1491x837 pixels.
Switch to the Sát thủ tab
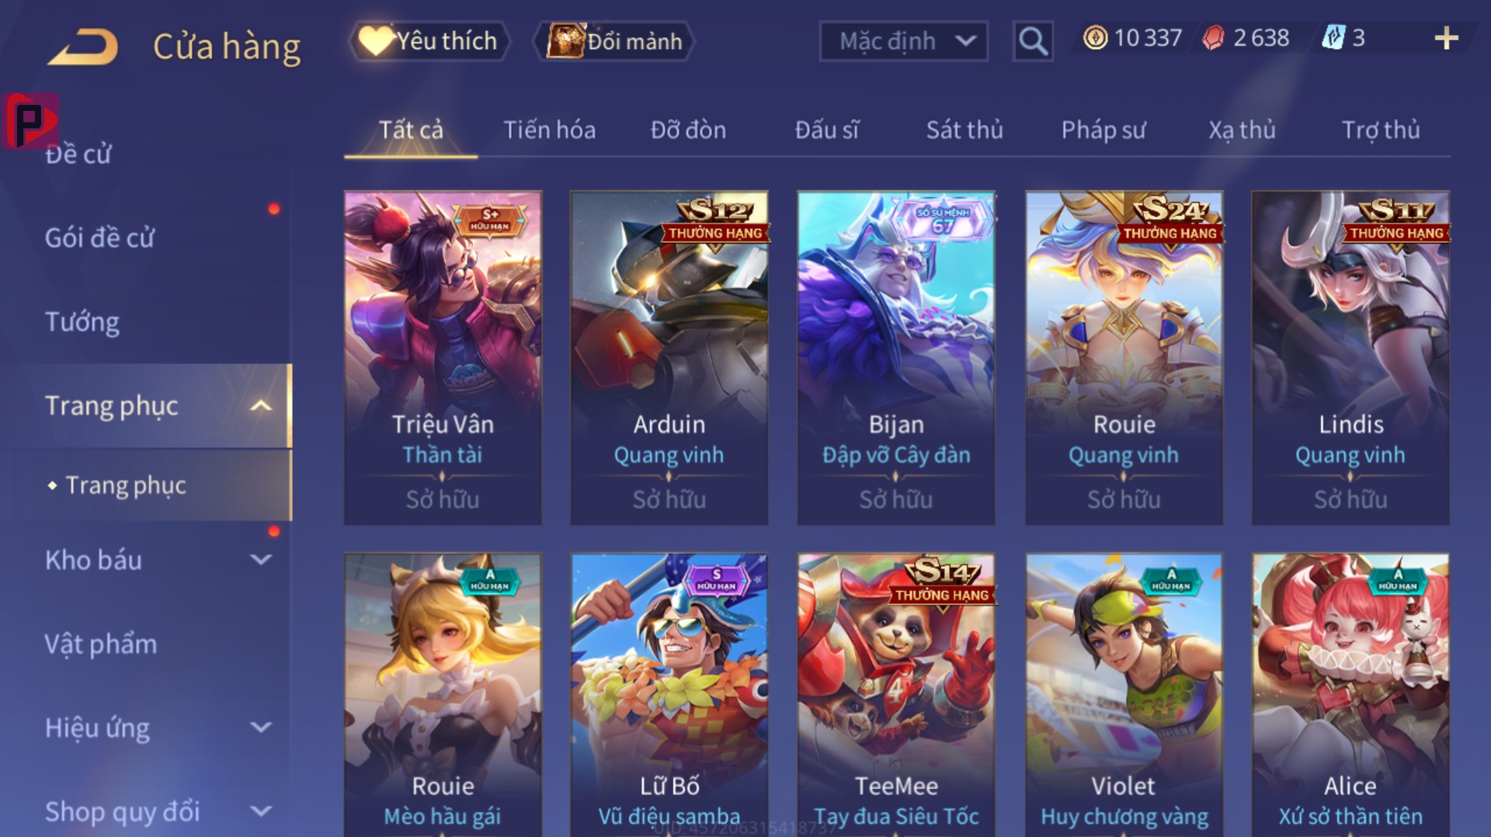[x=964, y=130]
